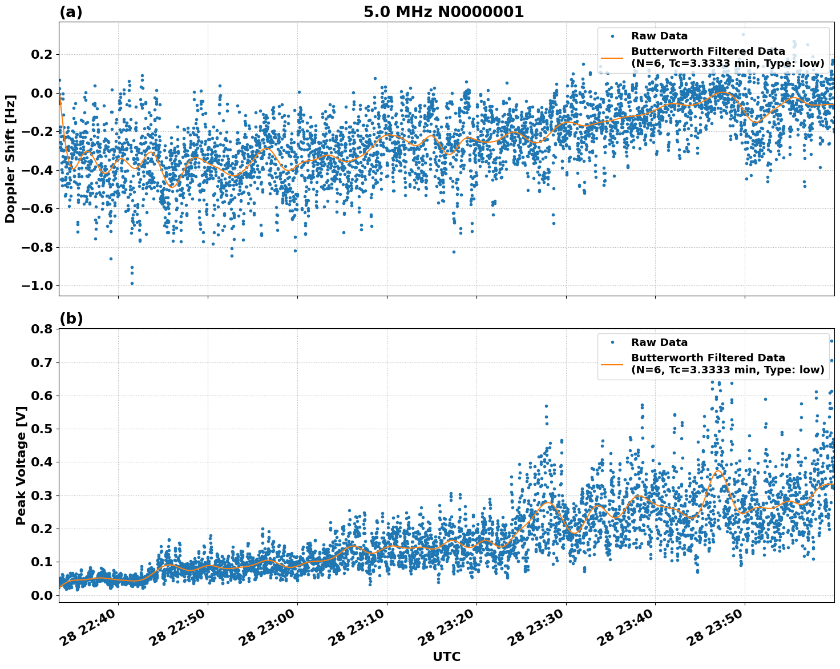Click the UTC axis label
The width and height of the screenshot is (840, 669).
tap(446, 657)
